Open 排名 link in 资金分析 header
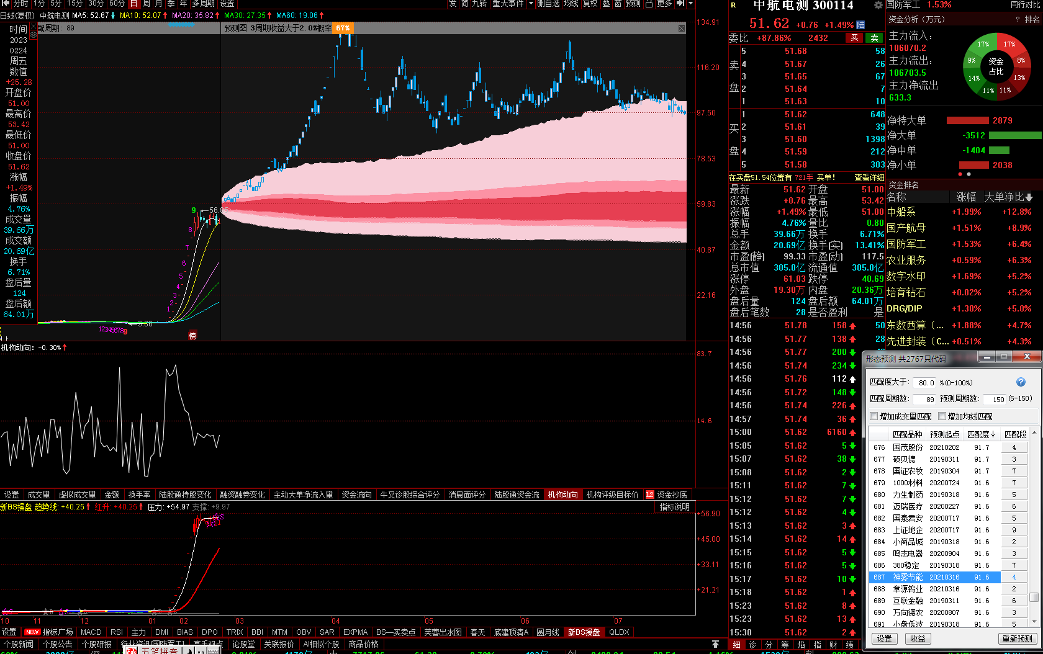1043x654 pixels. click(1032, 19)
